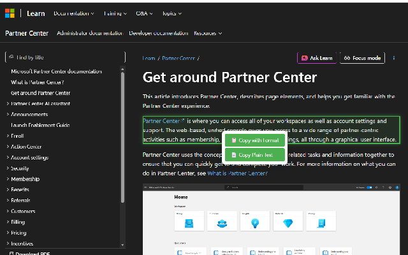This screenshot has width=408, height=255.
Task: Open the more options vertical dots
Action: click(x=394, y=58)
